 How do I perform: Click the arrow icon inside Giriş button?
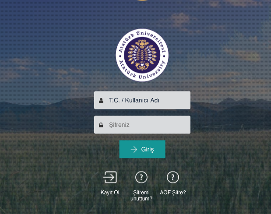coord(134,149)
